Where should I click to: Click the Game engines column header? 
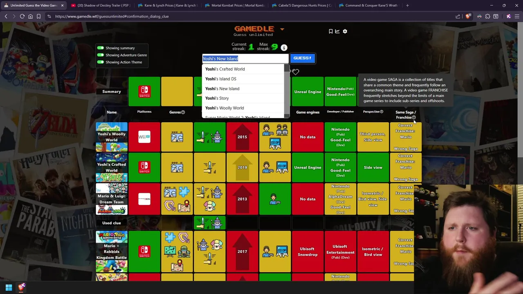308,112
